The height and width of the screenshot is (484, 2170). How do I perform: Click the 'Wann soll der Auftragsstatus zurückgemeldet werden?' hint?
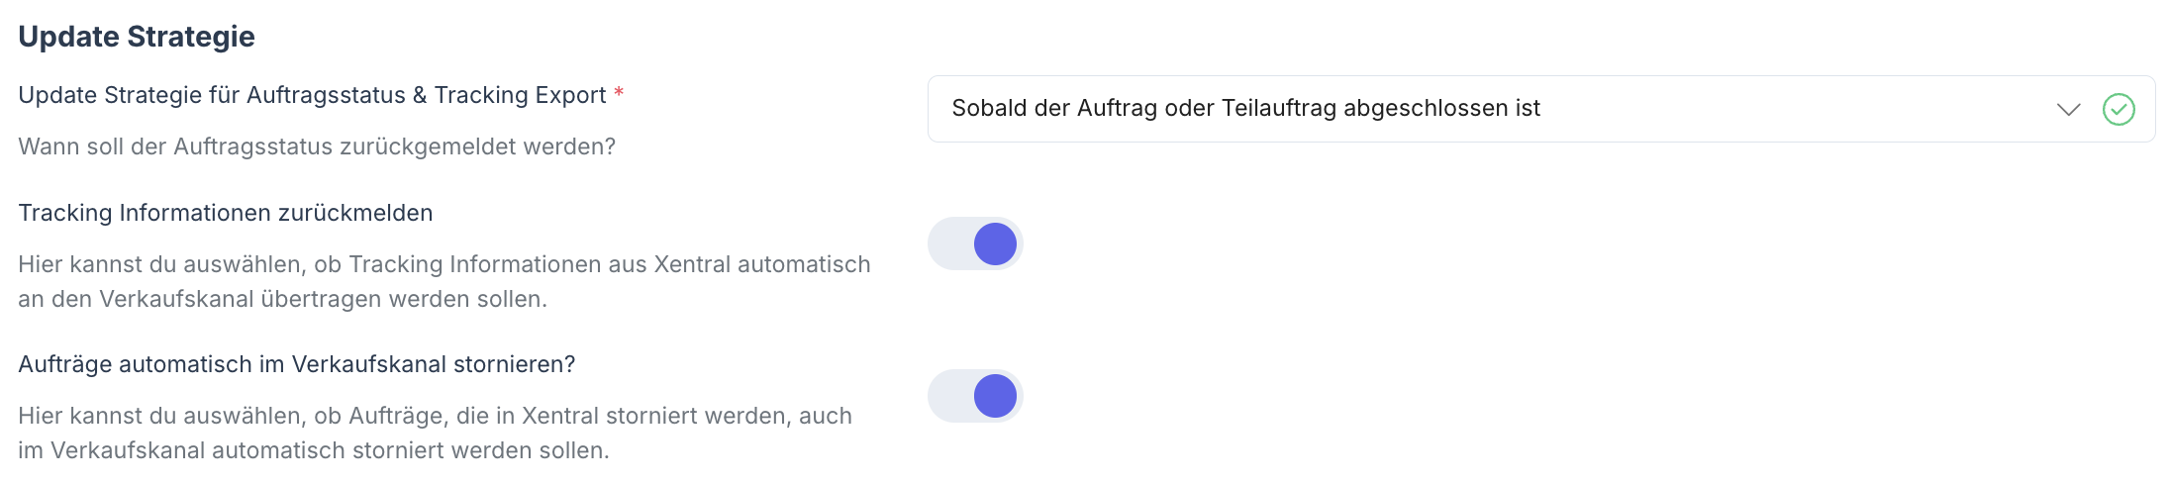[317, 146]
